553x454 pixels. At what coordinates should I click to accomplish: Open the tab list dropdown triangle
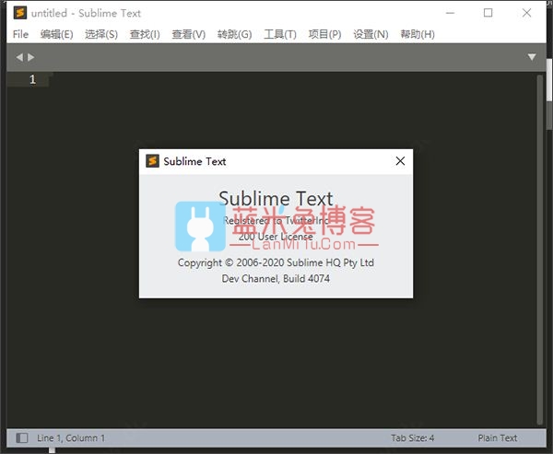coord(532,57)
